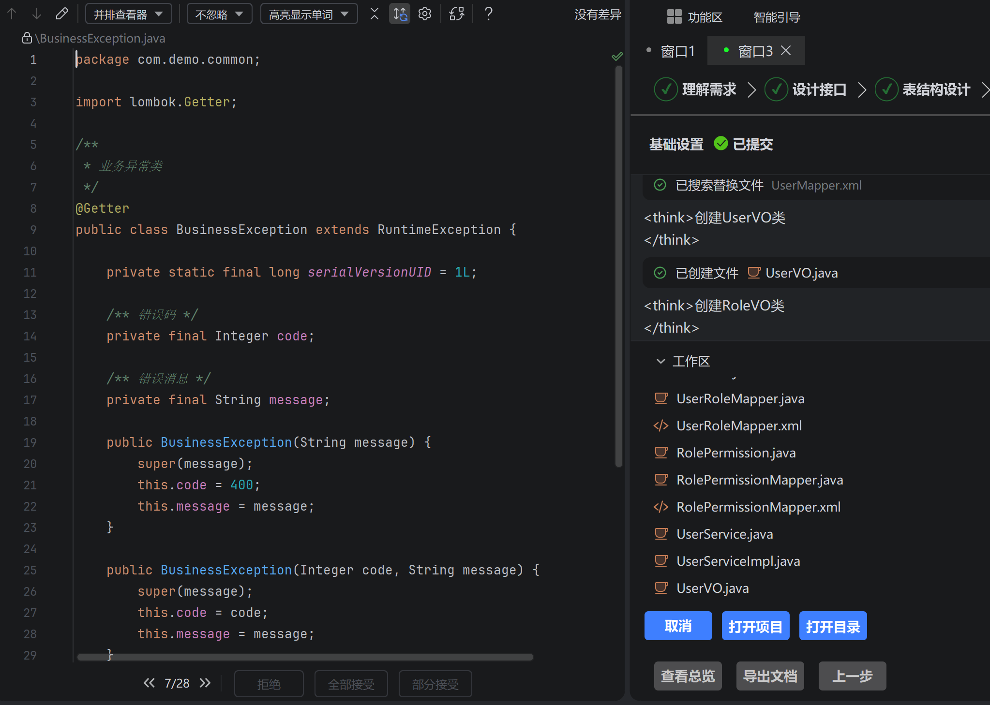Open the 并排查看器 viewer dropdown
This screenshot has height=705, width=990.
[129, 14]
